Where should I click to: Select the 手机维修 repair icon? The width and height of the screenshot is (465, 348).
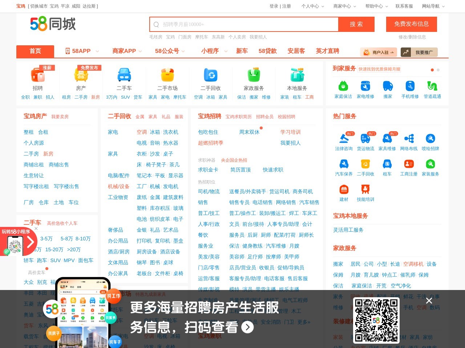409,86
